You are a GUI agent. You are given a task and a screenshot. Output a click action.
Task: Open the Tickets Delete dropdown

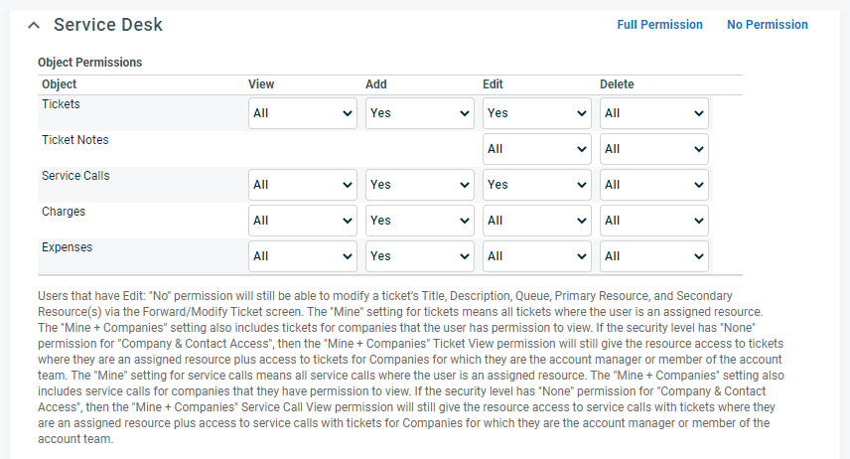[x=653, y=113]
